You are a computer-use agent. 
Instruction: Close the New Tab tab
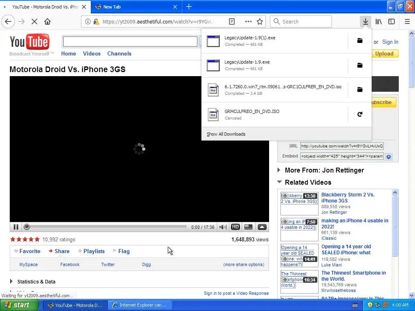pyautogui.click(x=175, y=7)
